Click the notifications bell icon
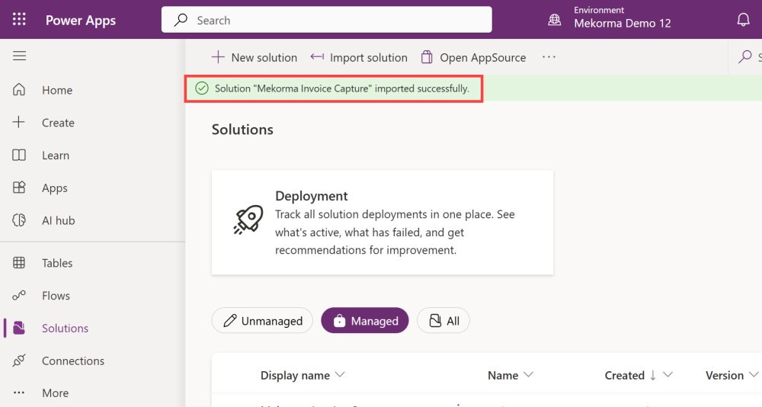Image resolution: width=762 pixels, height=407 pixels. click(x=743, y=20)
